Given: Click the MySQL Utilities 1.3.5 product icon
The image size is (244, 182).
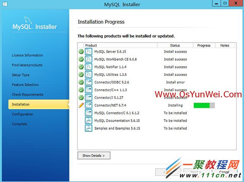Looking at the screenshot, I should (x=88, y=74).
